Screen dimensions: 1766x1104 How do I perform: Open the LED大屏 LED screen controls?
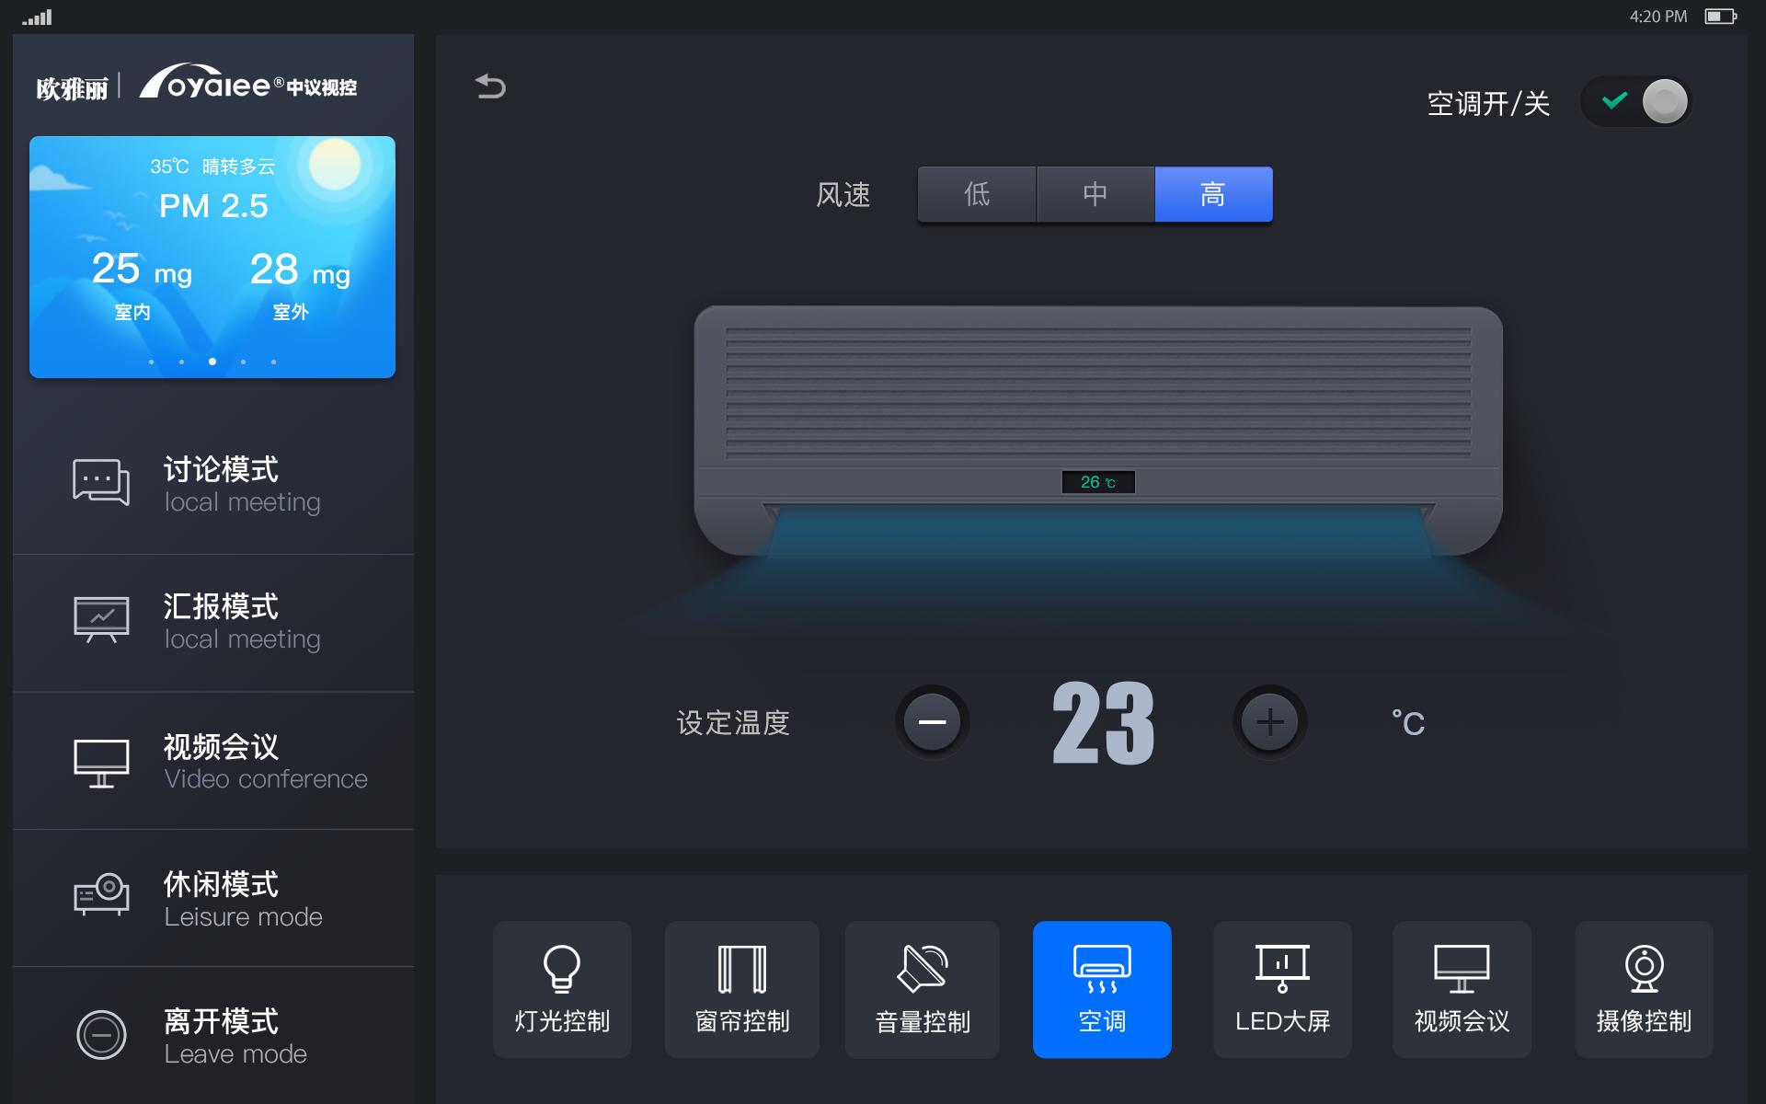[x=1282, y=989]
